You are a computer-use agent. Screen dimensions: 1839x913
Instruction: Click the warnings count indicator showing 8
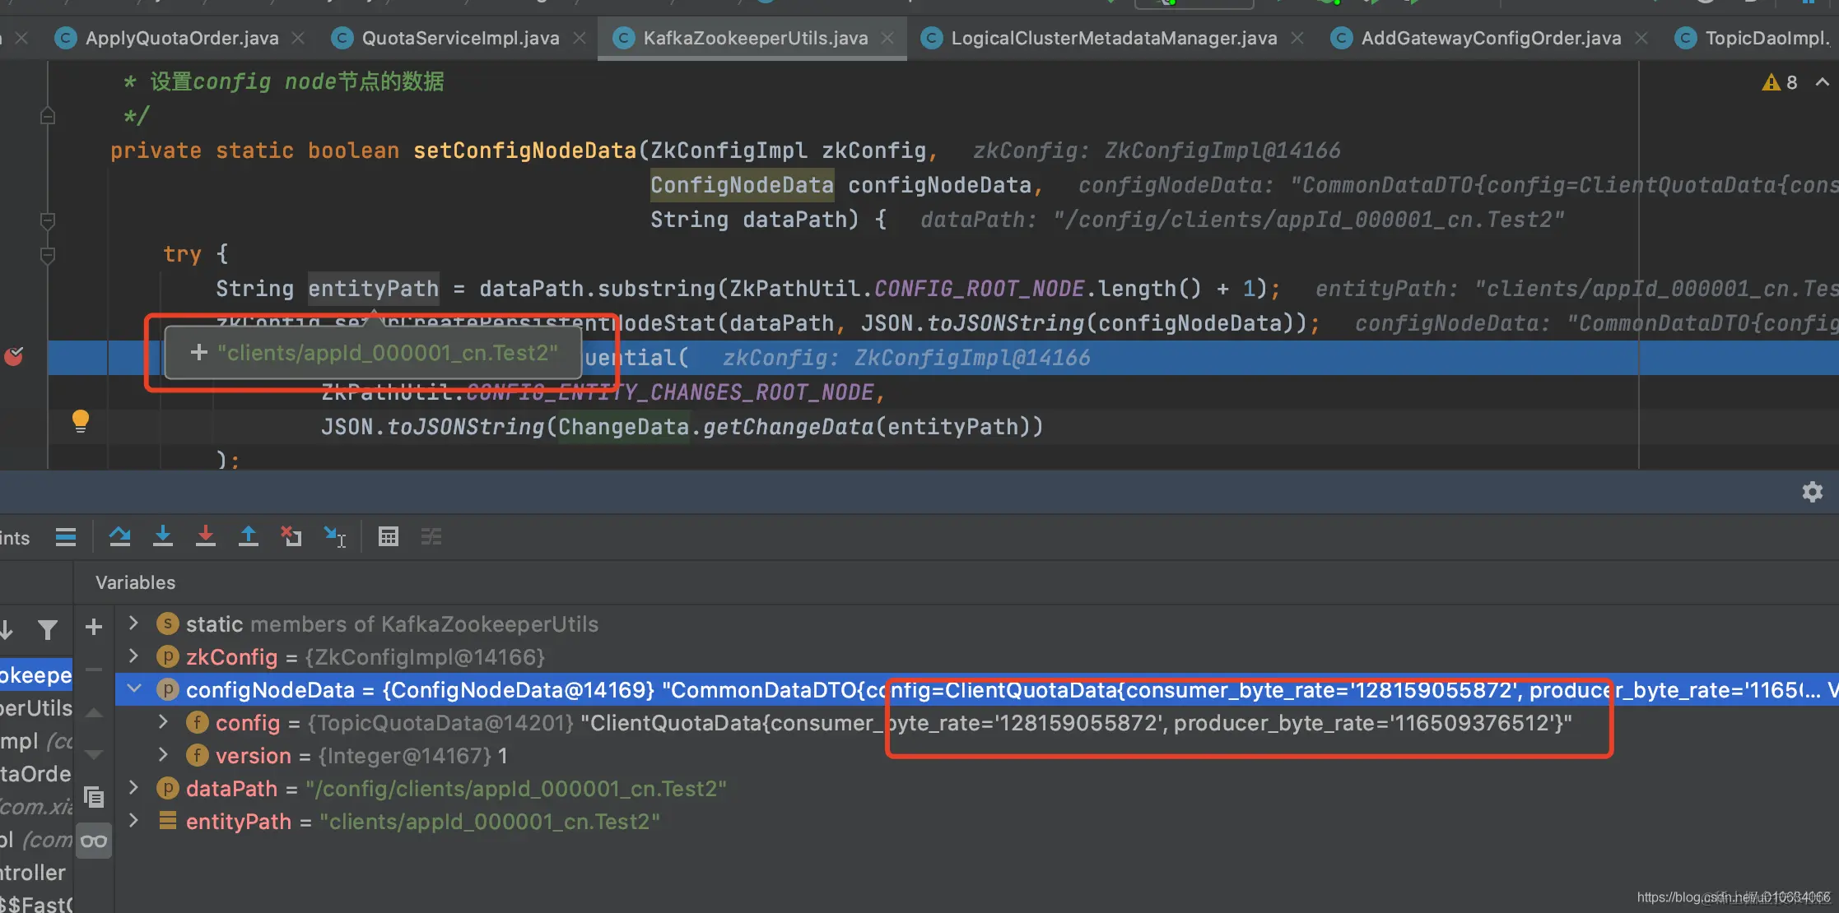click(1781, 82)
